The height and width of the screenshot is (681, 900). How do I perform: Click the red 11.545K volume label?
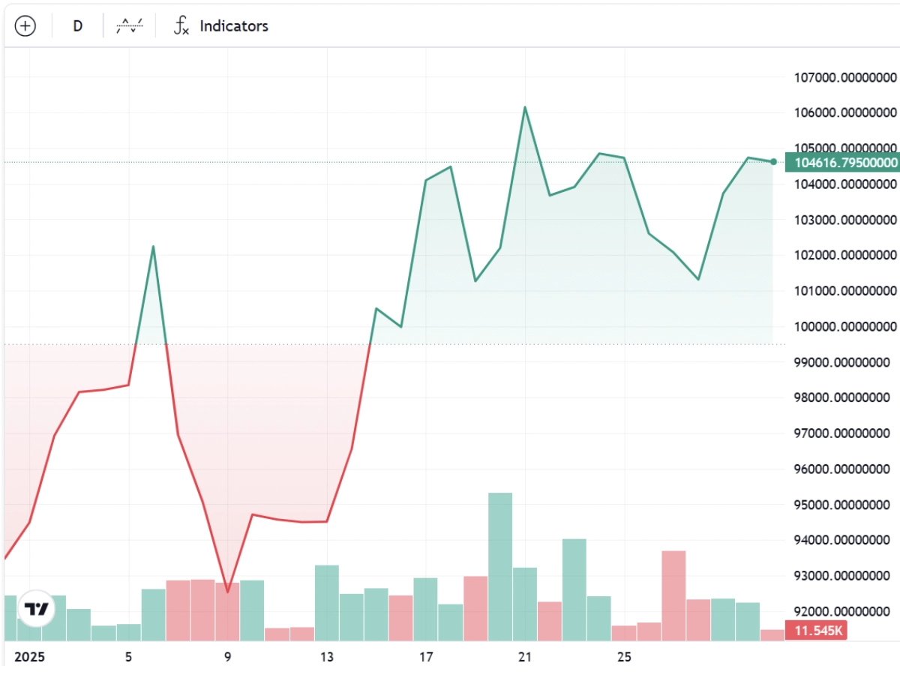click(814, 631)
